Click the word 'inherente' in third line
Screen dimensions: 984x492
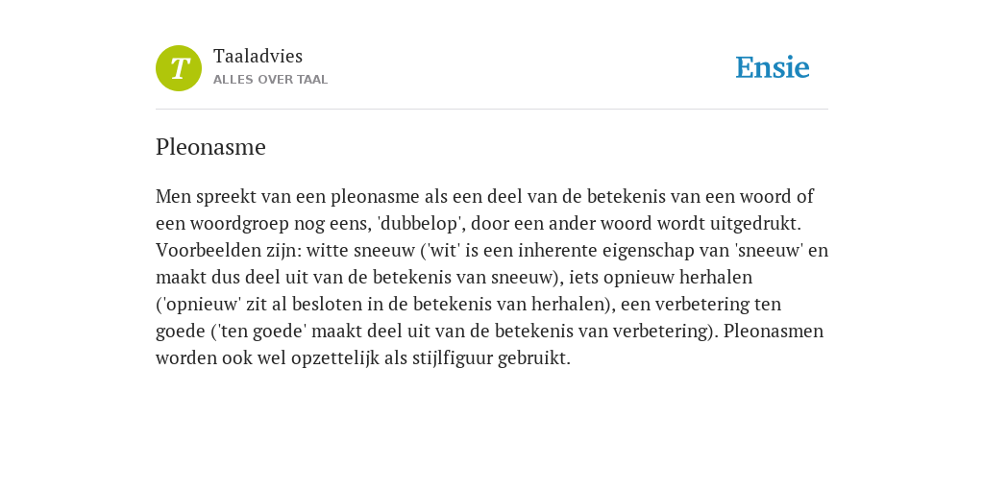pos(556,251)
